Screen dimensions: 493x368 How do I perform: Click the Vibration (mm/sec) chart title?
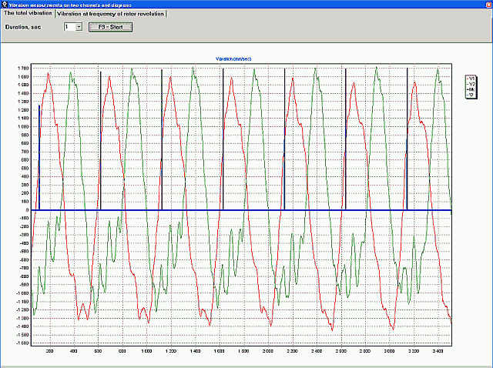point(233,59)
